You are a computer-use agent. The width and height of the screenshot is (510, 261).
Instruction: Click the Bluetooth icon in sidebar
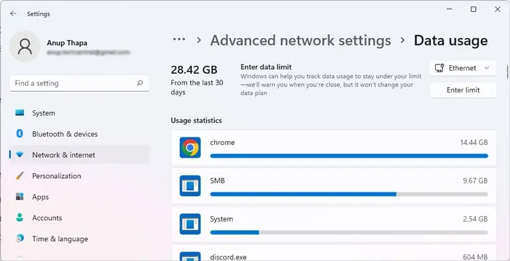pos(20,134)
